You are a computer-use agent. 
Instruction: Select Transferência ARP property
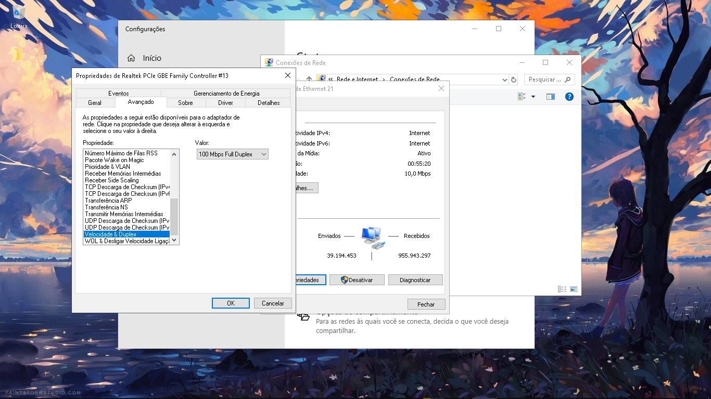[x=108, y=201]
